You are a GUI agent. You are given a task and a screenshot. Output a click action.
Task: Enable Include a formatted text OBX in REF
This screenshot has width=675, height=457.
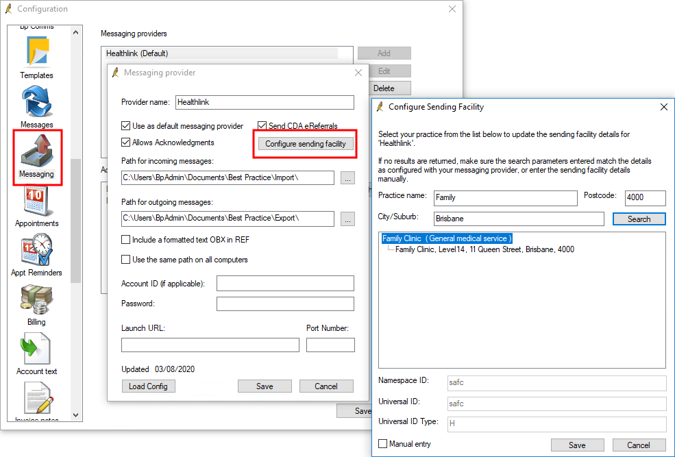point(125,240)
